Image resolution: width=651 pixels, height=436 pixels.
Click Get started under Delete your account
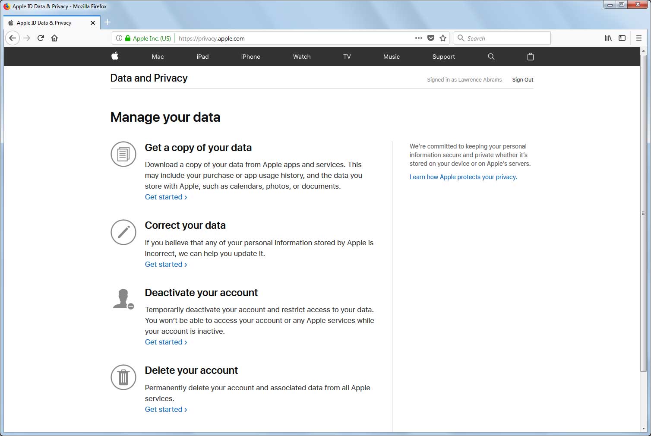[x=166, y=409]
